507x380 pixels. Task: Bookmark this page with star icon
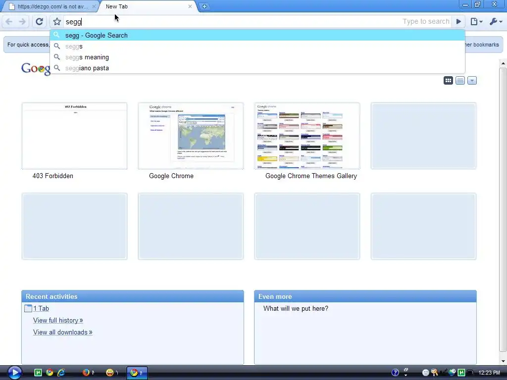57,22
